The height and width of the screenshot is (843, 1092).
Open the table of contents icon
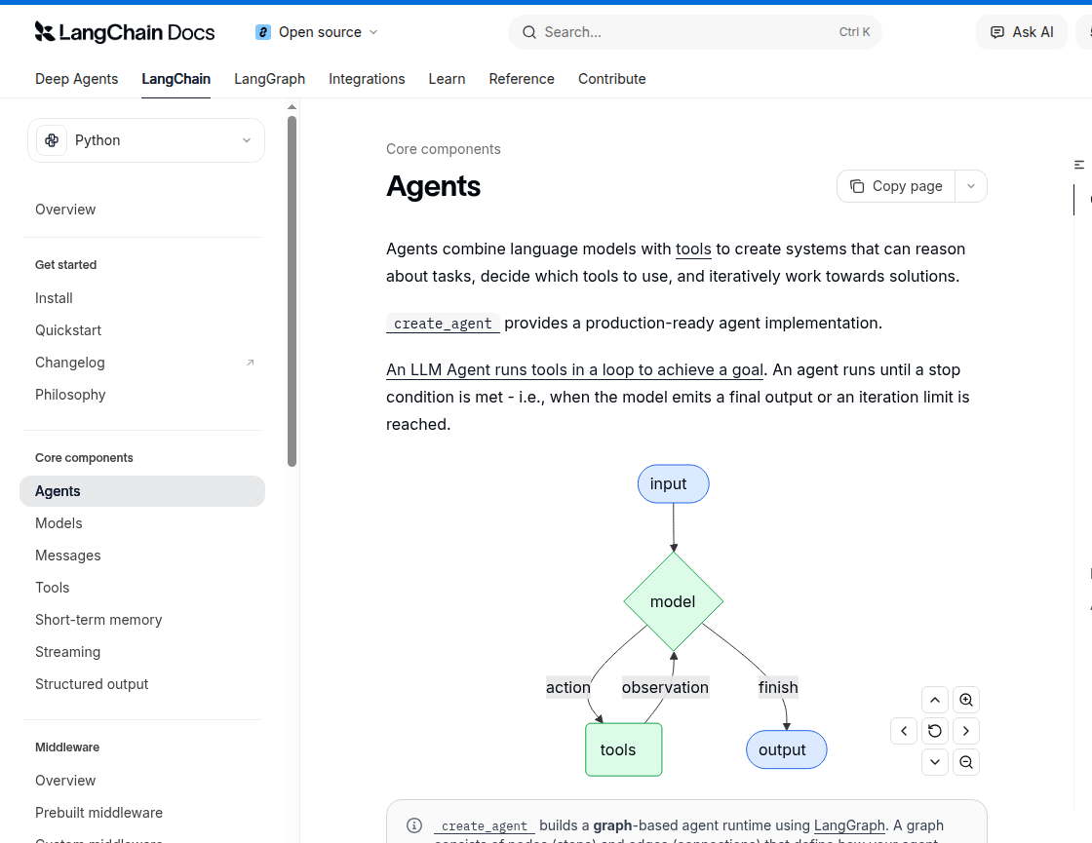[x=1079, y=165]
